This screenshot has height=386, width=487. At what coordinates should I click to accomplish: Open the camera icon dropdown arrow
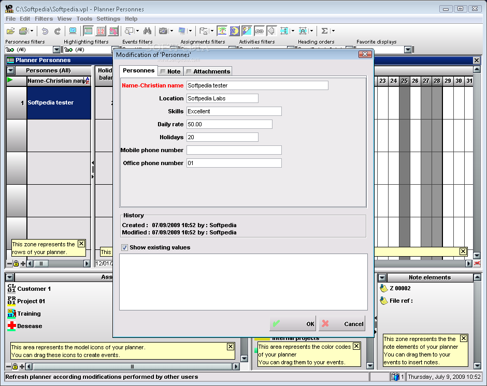[171, 31]
